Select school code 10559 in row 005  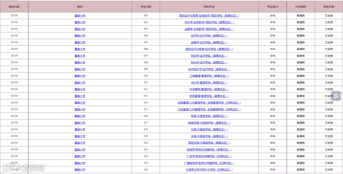pos(14,42)
